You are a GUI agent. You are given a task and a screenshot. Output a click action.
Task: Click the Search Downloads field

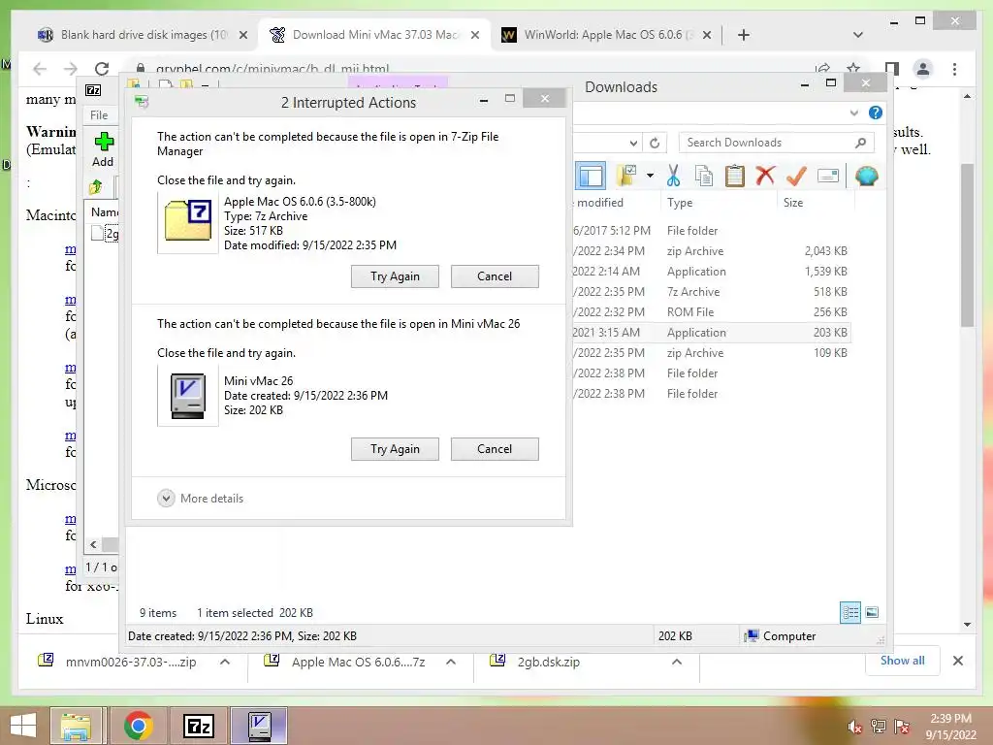pyautogui.click(x=777, y=143)
